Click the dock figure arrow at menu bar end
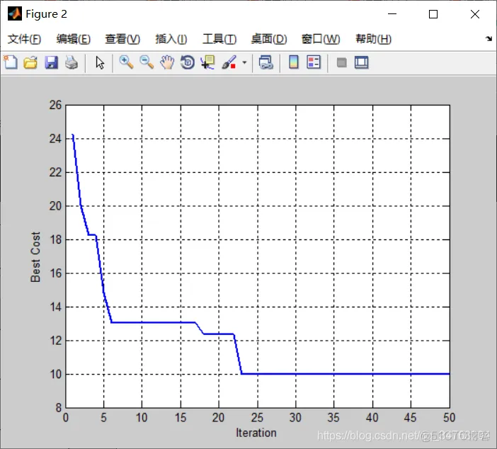497x449 pixels. click(x=489, y=39)
